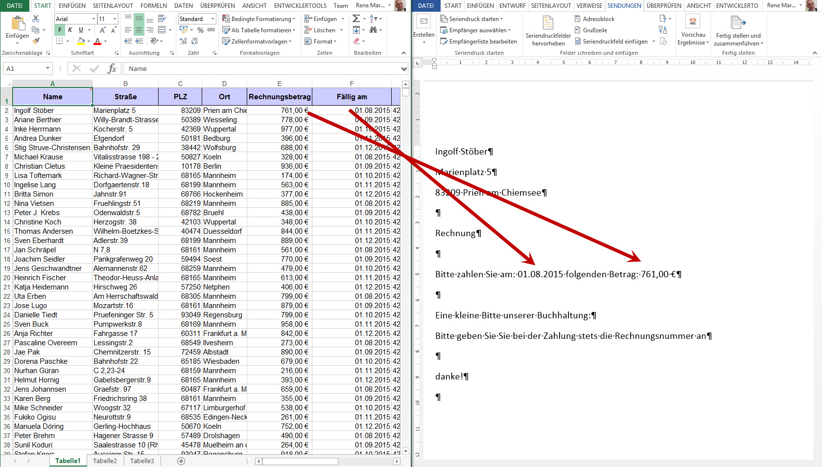The image size is (822, 467).
Task: Toggle Seriendruckfelder hervorheben in Word
Action: click(548, 30)
